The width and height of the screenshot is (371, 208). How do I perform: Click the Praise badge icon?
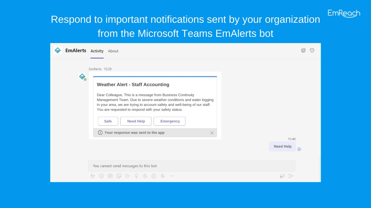[136, 176]
